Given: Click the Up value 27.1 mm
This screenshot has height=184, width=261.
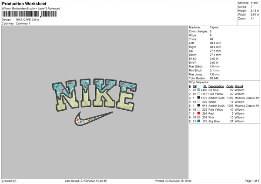Looking at the screenshot, I should [x=215, y=51].
